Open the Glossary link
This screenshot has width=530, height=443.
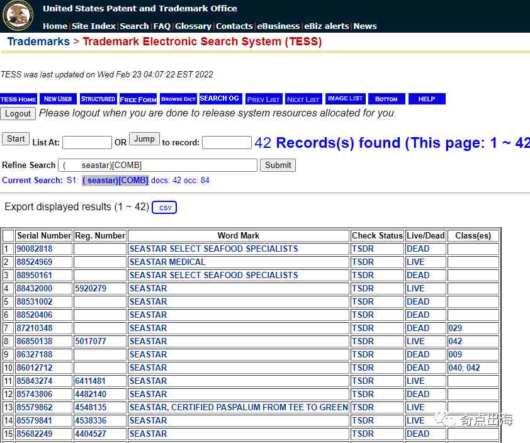[193, 26]
